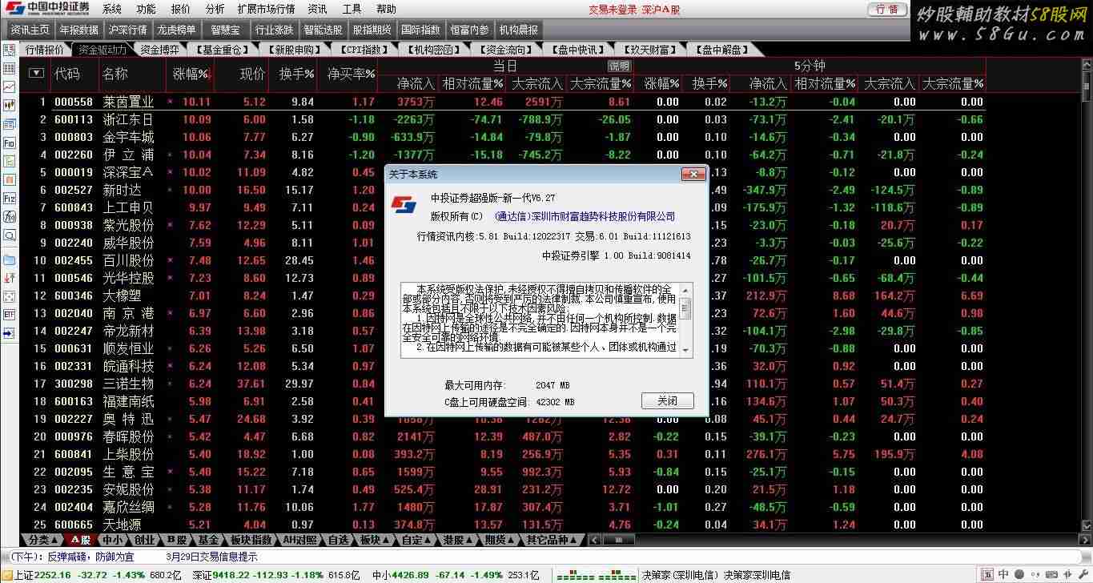This screenshot has height=583, width=1093.
Task: Open the 系统 menu
Action: (112, 10)
